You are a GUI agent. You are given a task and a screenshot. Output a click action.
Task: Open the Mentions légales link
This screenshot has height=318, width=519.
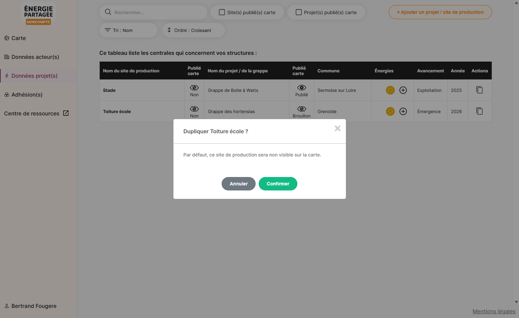[494, 311]
